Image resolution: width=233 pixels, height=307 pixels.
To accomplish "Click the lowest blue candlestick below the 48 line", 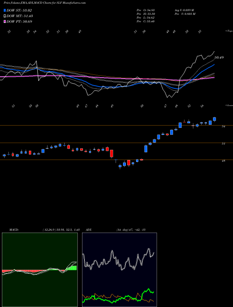I will 120,167.
